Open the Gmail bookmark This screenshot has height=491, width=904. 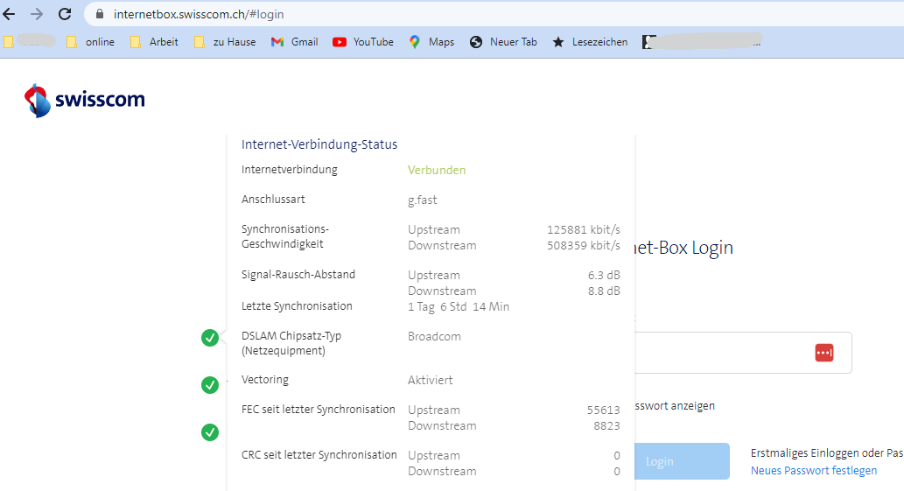click(294, 42)
